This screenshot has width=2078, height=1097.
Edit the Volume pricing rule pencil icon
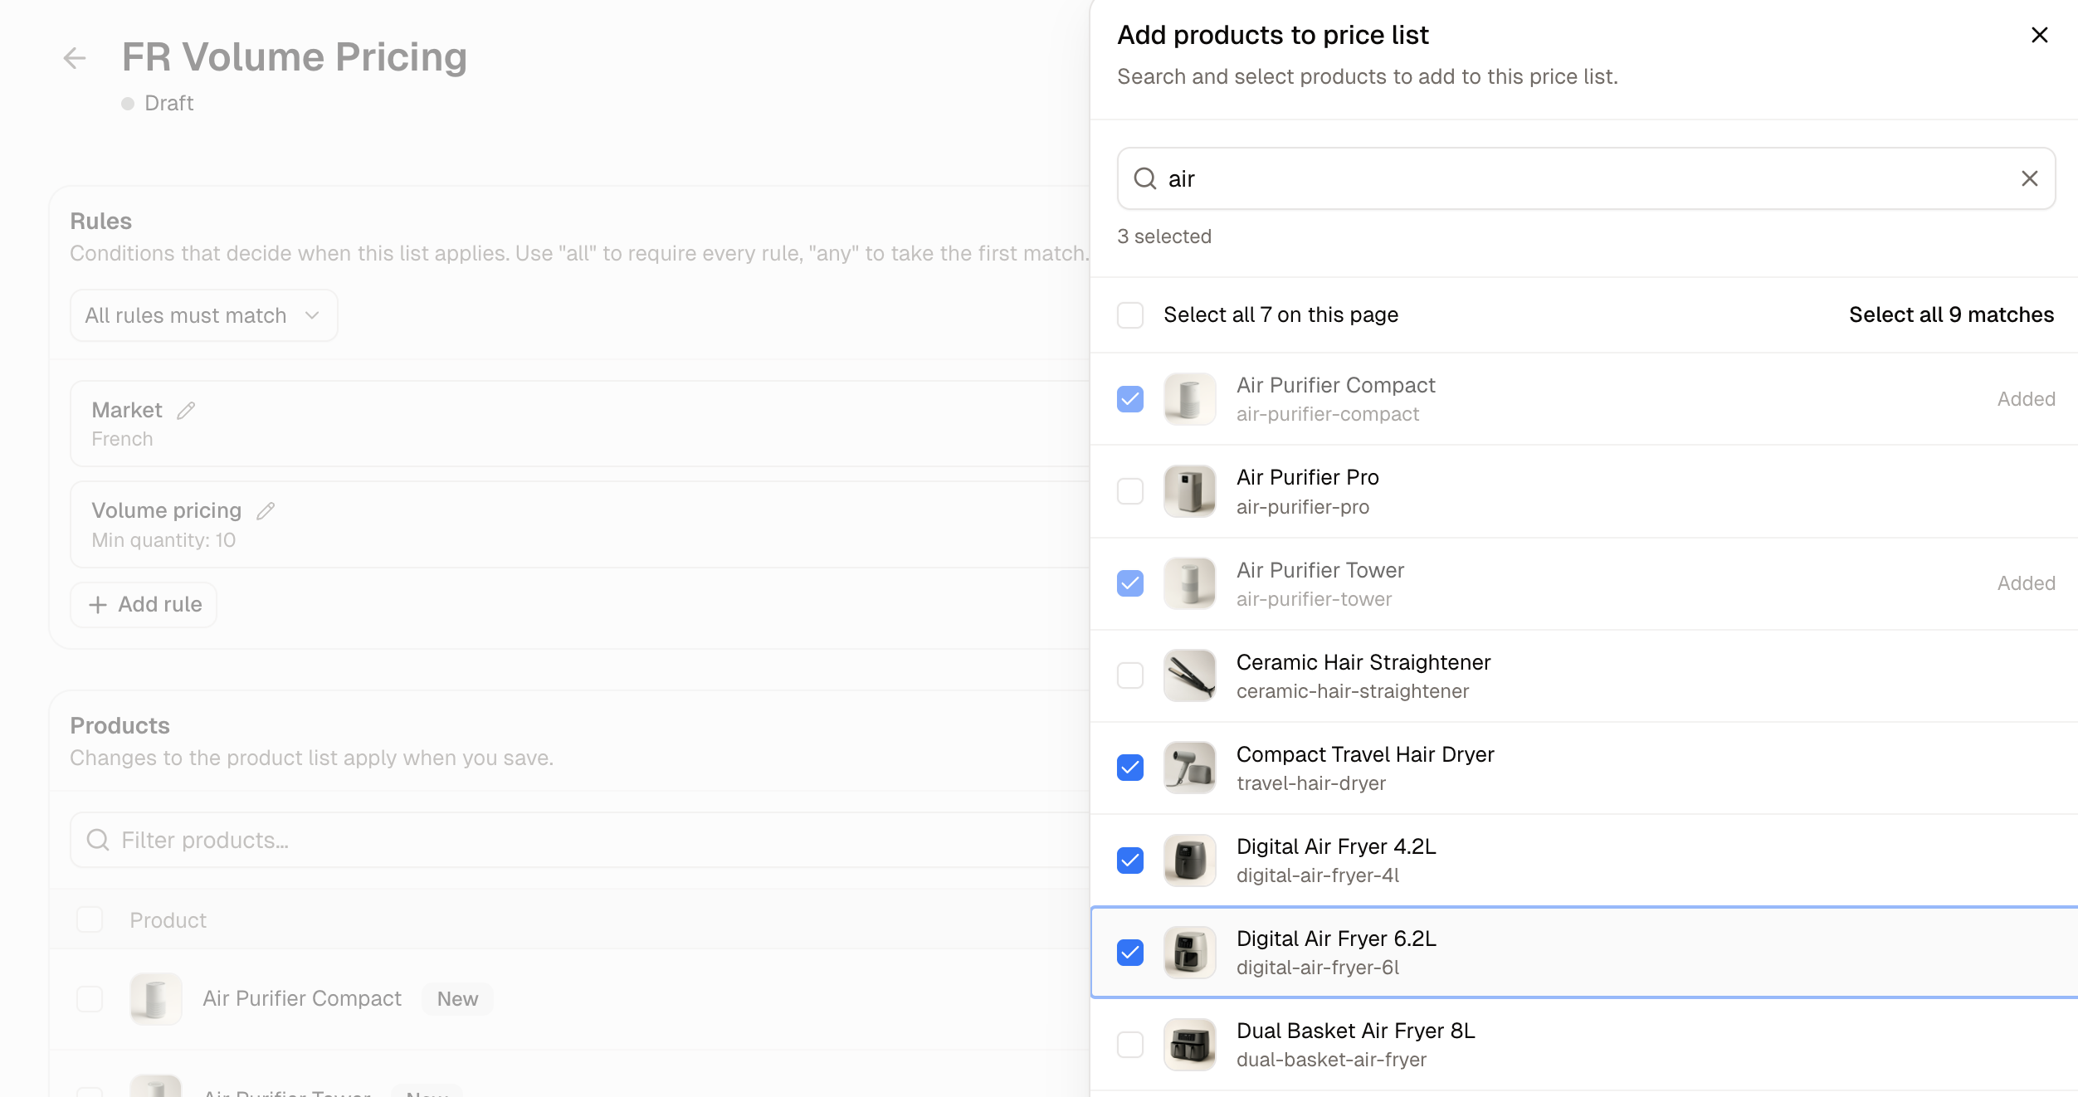tap(266, 510)
